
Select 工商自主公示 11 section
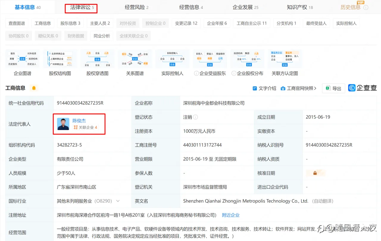pyautogui.click(x=252, y=23)
